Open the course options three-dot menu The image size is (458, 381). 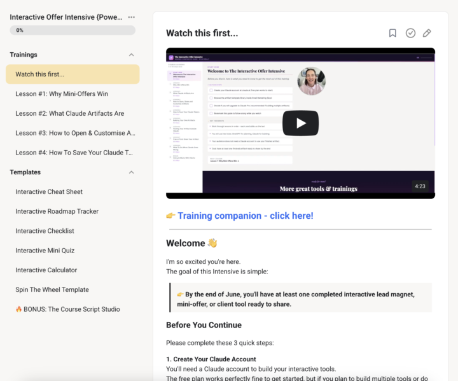point(132,17)
